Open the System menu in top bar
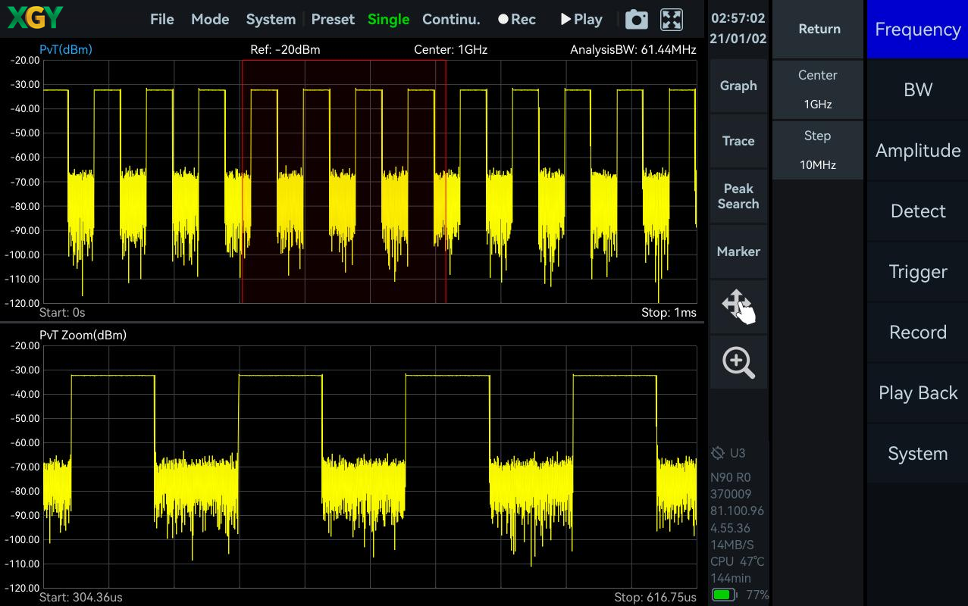Viewport: 968px width, 606px height. pyautogui.click(x=271, y=20)
